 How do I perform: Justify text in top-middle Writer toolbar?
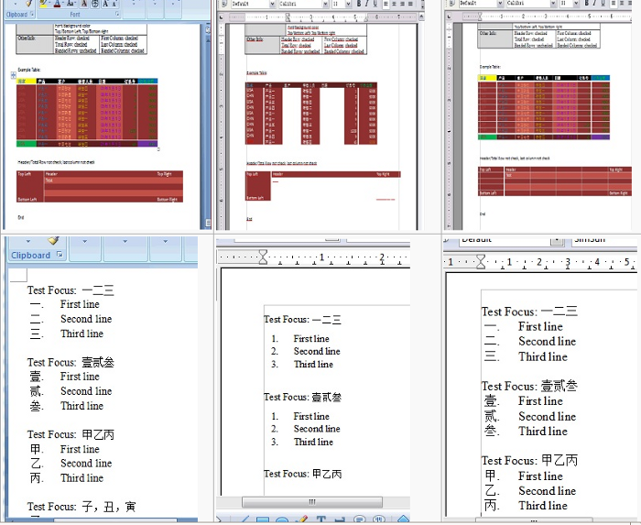pyautogui.click(x=410, y=4)
